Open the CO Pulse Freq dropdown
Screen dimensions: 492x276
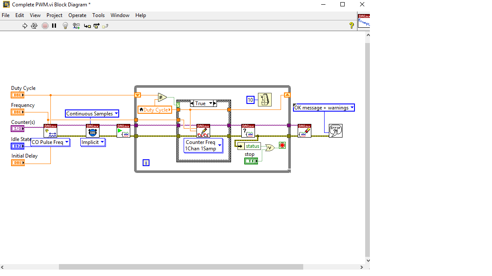[67, 142]
